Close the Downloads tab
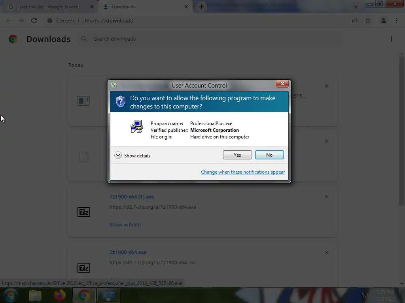405x303 pixels. point(186,7)
